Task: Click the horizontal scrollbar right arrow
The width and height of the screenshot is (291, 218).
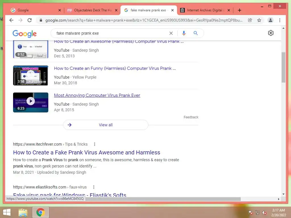Action: 278,199
